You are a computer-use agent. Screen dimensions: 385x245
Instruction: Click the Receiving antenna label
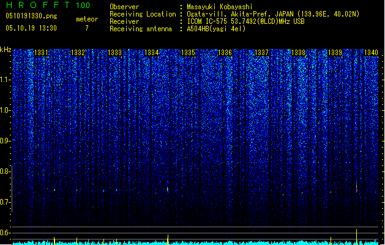click(x=141, y=29)
